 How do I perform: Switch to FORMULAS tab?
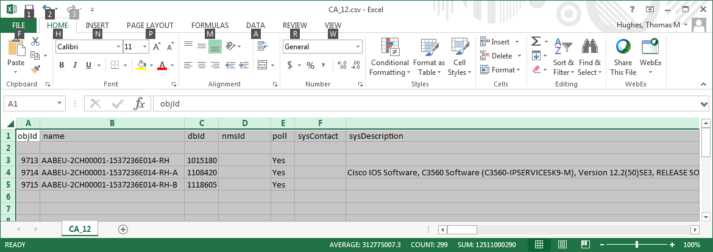[x=210, y=26]
